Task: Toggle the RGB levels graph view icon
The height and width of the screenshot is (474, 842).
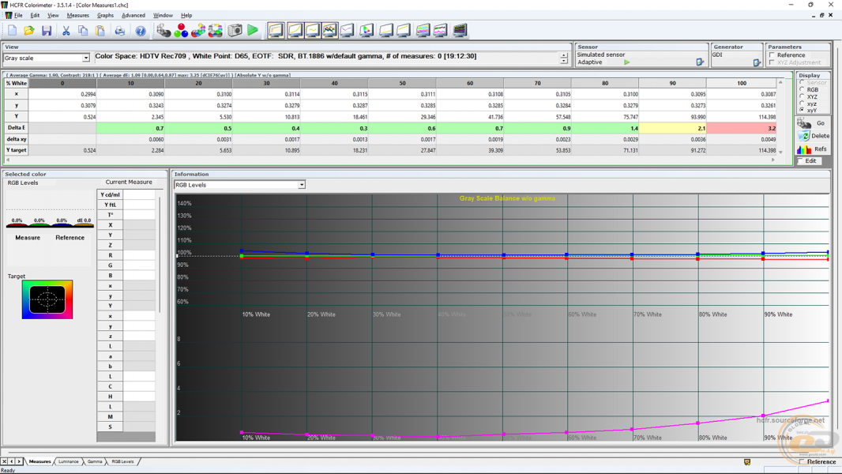Action: coord(329,31)
